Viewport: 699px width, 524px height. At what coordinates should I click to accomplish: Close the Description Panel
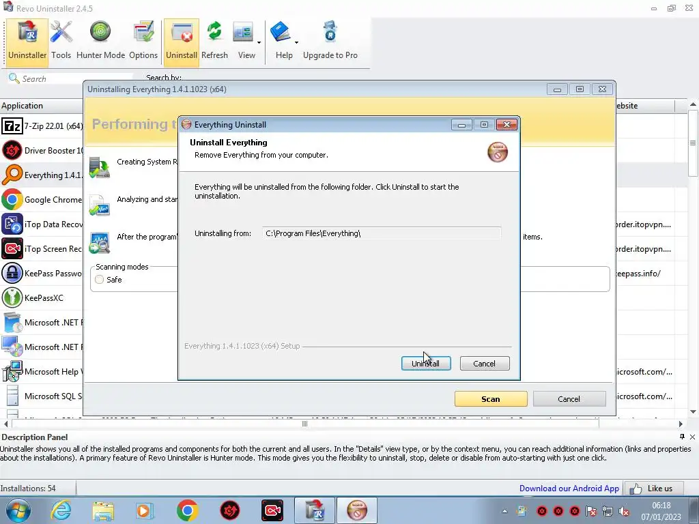pos(692,437)
